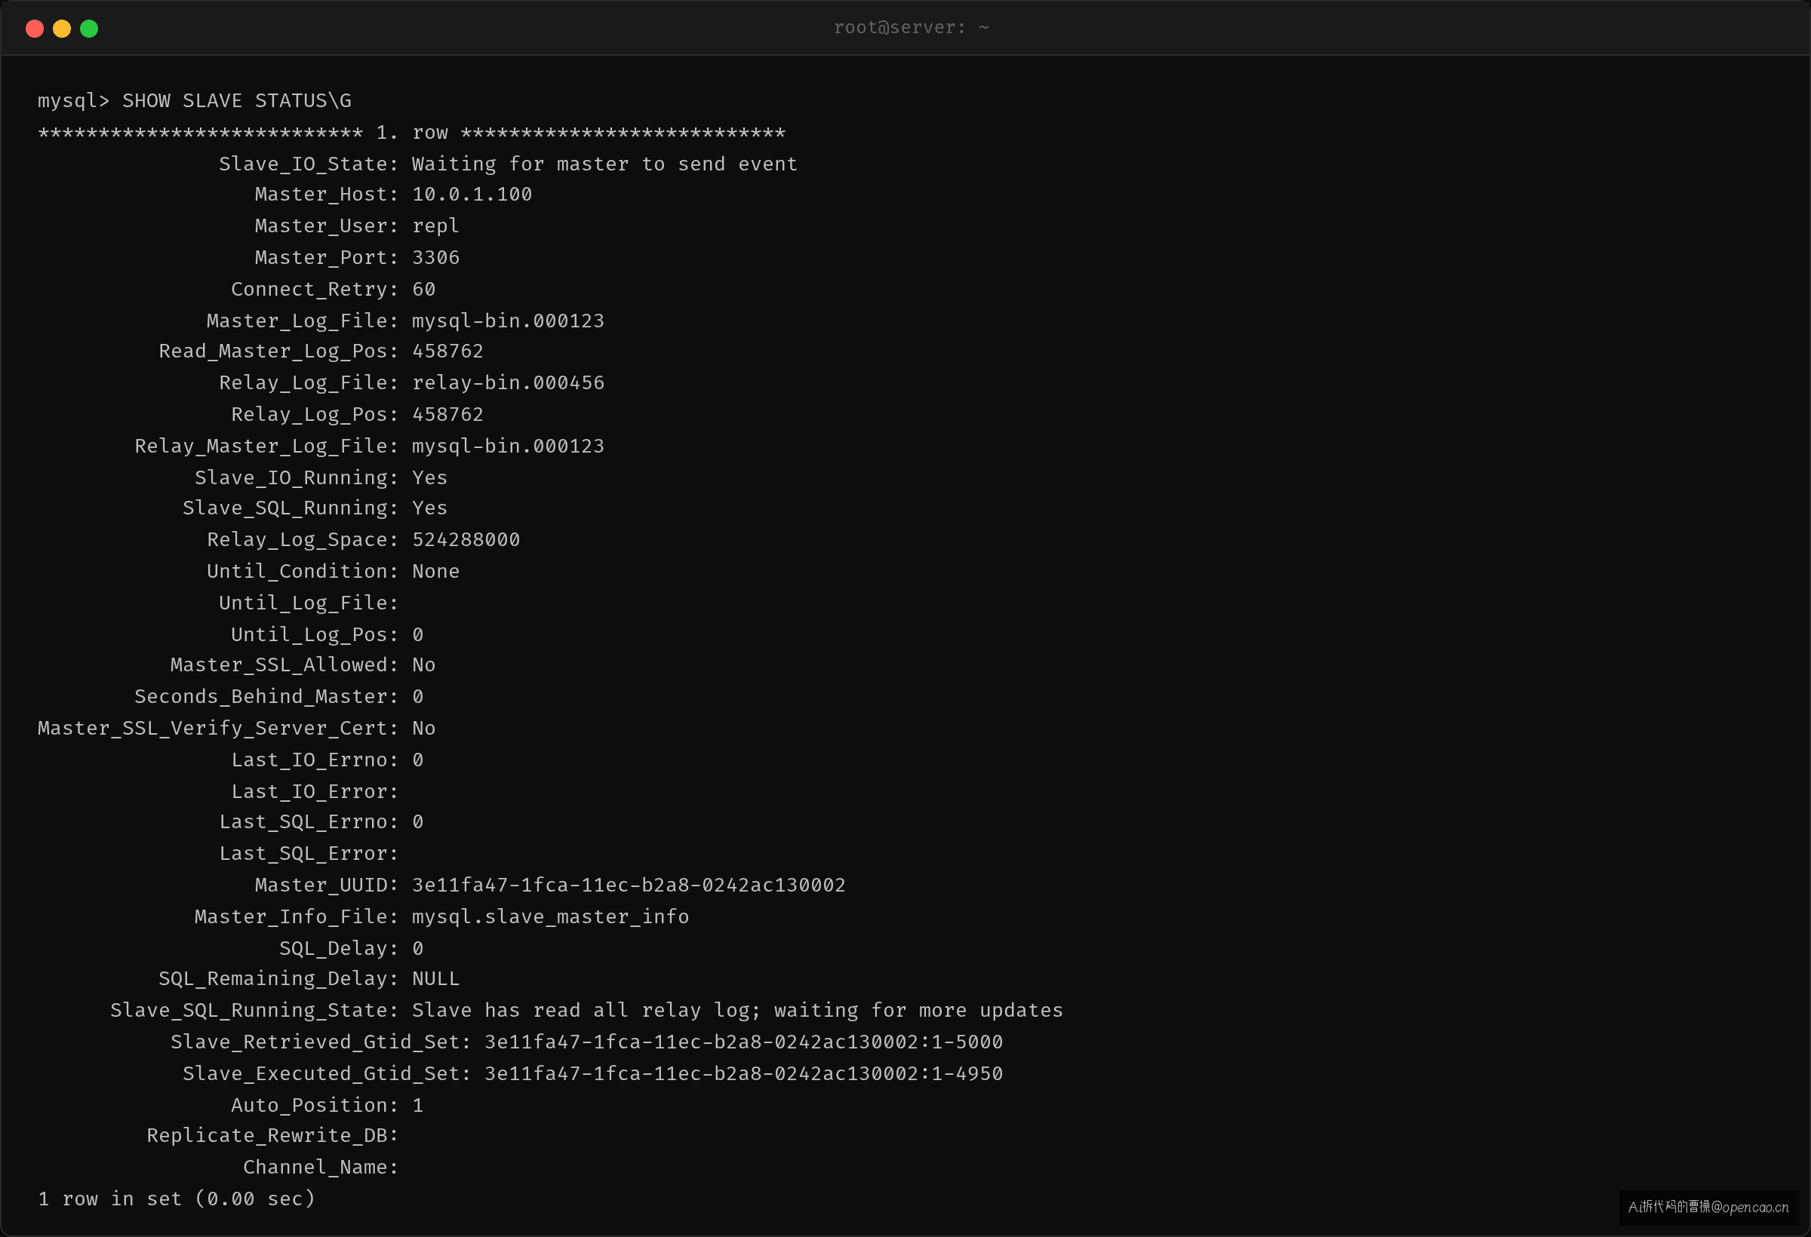This screenshot has height=1237, width=1811.
Task: Click the Slave_Retrieved_Gtid_Set value
Action: pos(743,1042)
